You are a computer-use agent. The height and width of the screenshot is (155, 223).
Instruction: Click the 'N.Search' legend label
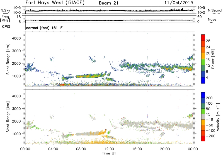click(x=215, y=10)
